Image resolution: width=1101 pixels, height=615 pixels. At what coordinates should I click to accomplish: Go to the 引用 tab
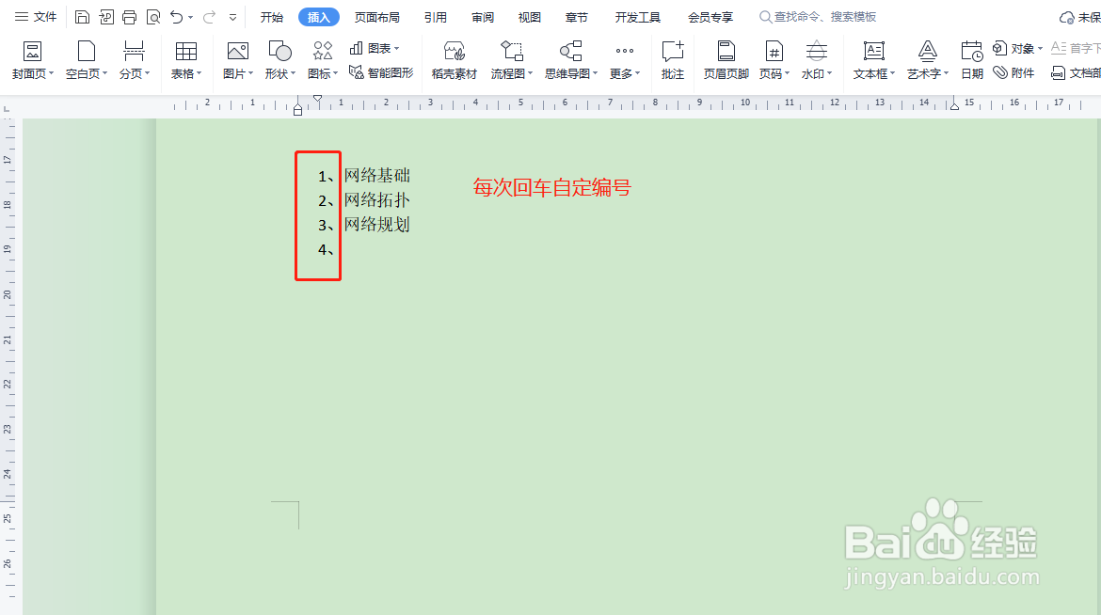[x=436, y=17]
